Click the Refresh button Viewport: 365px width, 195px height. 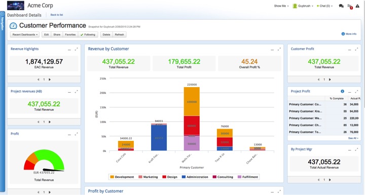coord(120,34)
